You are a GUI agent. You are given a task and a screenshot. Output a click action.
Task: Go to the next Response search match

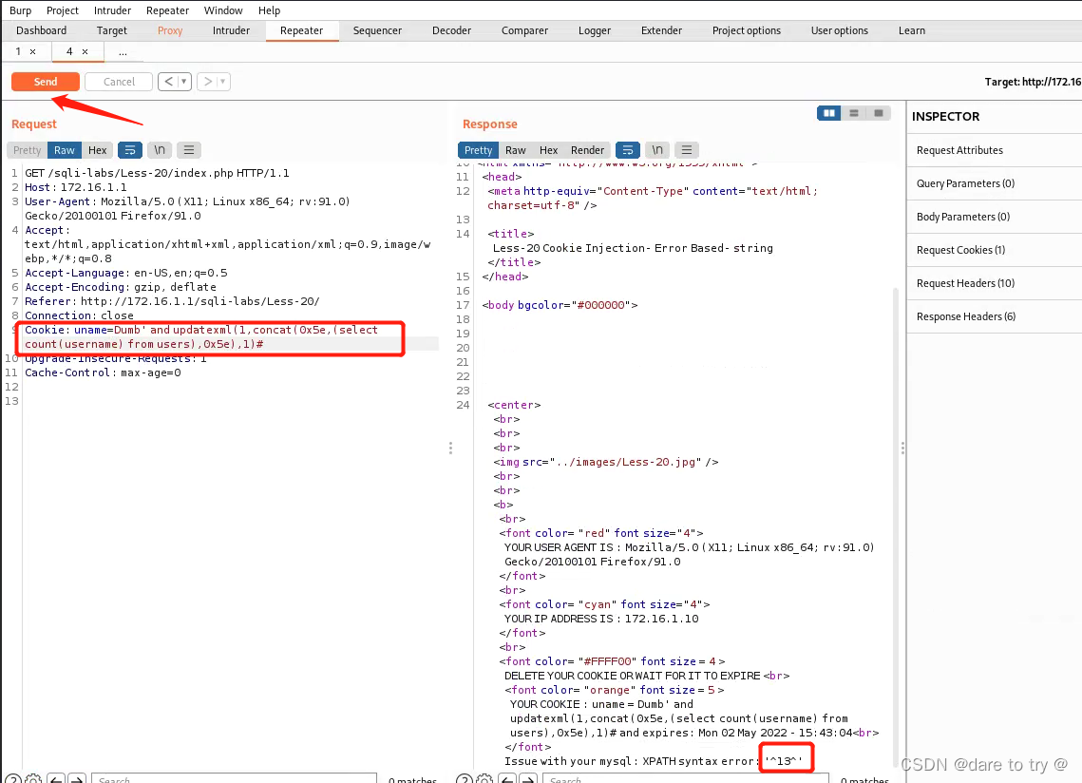click(x=528, y=779)
